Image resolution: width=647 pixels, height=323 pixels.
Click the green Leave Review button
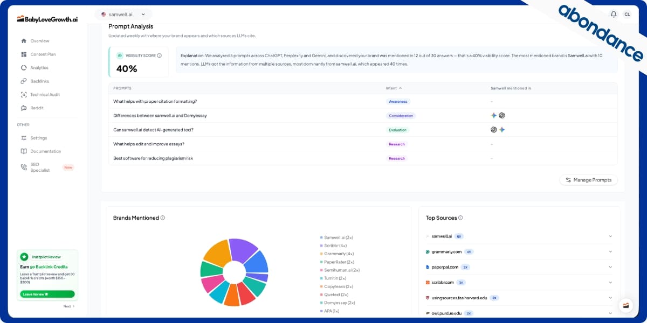pyautogui.click(x=47, y=294)
